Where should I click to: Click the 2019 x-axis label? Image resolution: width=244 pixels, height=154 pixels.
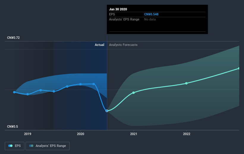[28, 134]
